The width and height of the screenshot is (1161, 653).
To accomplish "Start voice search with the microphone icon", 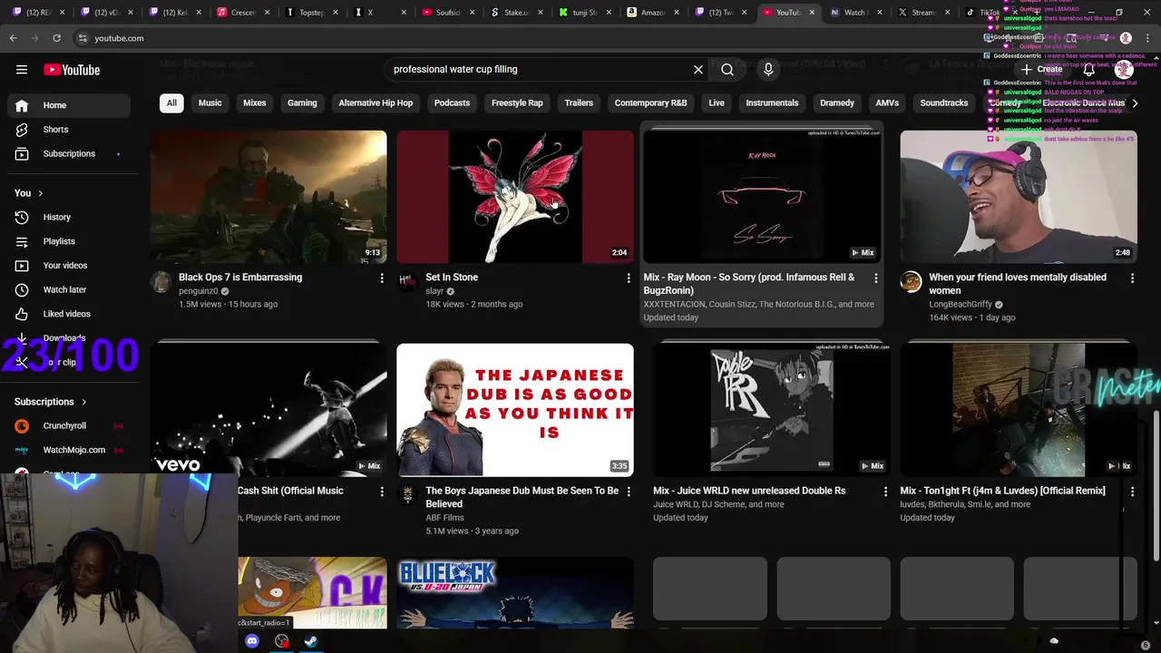I will point(768,69).
